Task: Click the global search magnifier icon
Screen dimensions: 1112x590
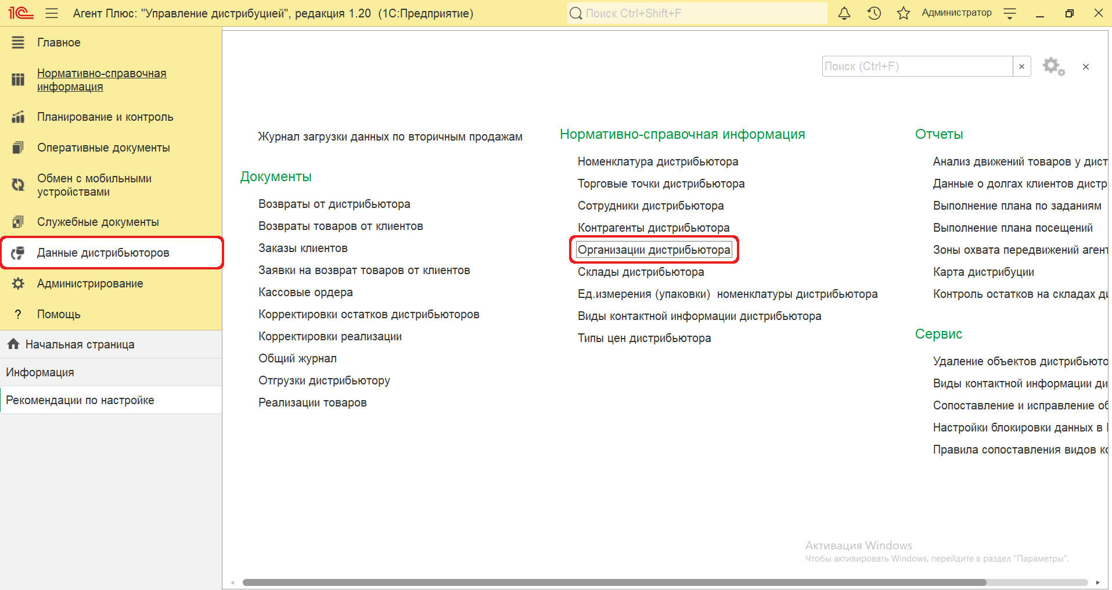Action: [x=575, y=13]
